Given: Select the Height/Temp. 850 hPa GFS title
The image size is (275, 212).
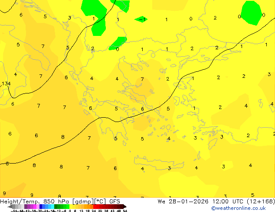Looking at the screenshot, I should coord(60,201).
